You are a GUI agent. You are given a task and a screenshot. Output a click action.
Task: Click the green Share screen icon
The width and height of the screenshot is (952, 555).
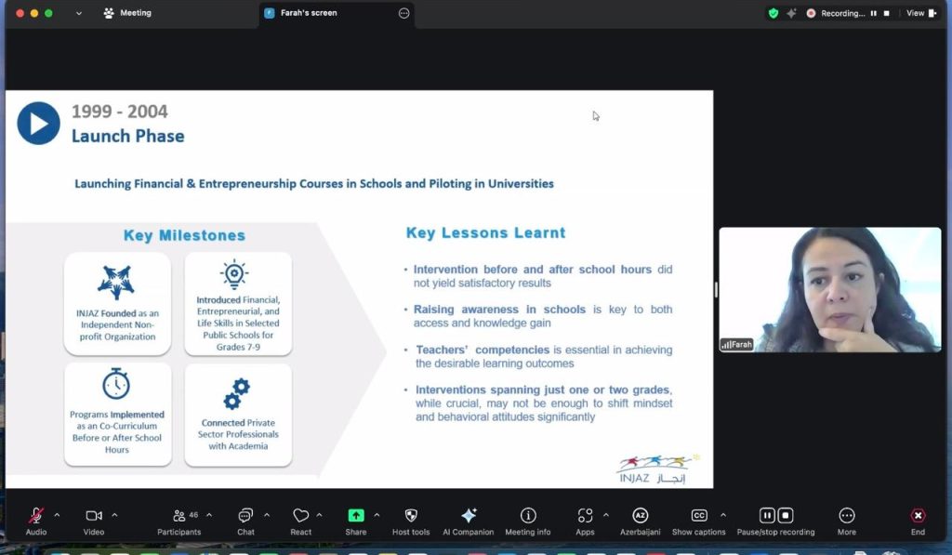click(x=356, y=516)
